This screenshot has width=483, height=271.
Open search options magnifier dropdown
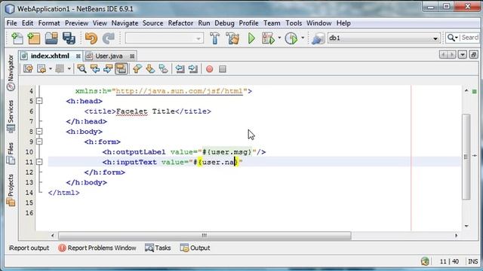point(453,38)
